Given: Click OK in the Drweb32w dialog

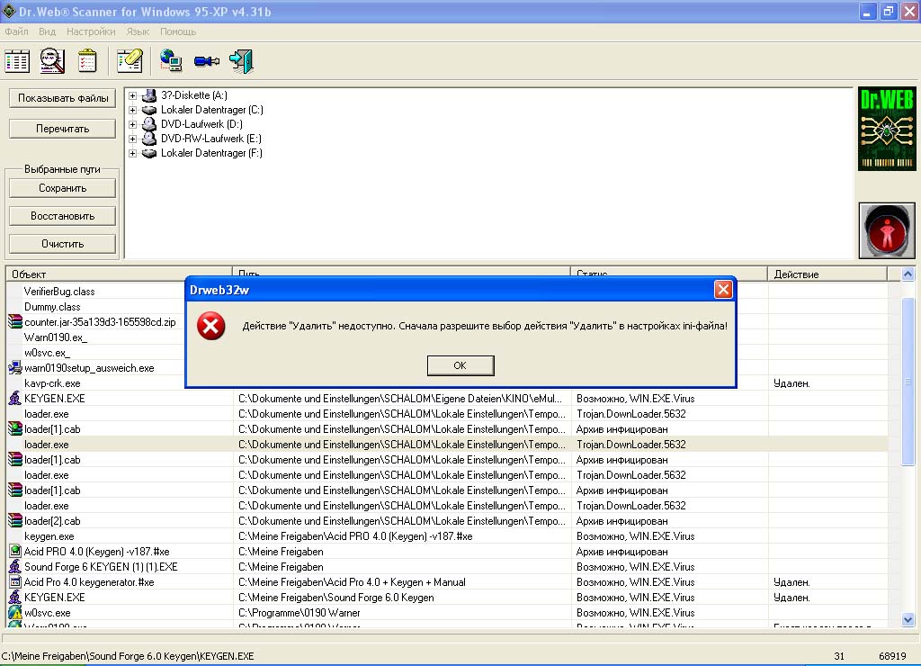Looking at the screenshot, I should coord(460,365).
